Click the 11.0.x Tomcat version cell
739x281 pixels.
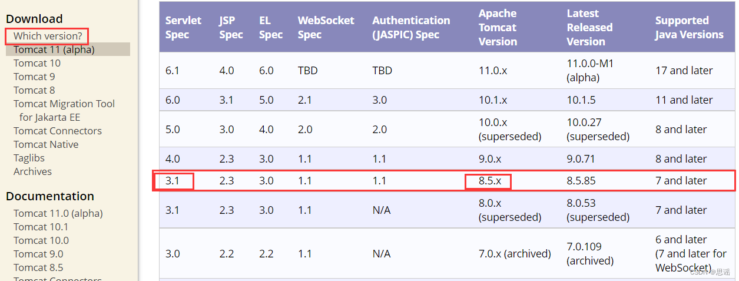(x=493, y=71)
